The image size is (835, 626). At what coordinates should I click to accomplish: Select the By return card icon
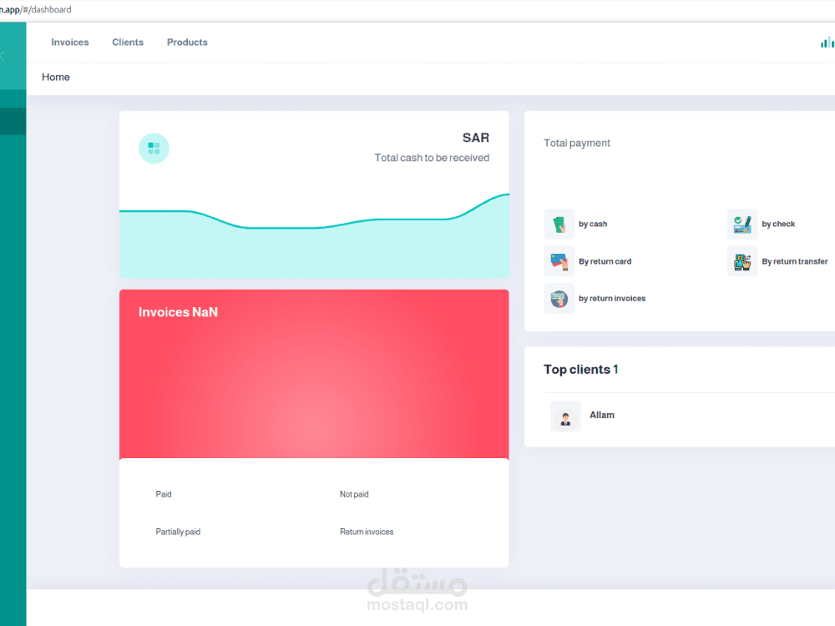pyautogui.click(x=559, y=260)
